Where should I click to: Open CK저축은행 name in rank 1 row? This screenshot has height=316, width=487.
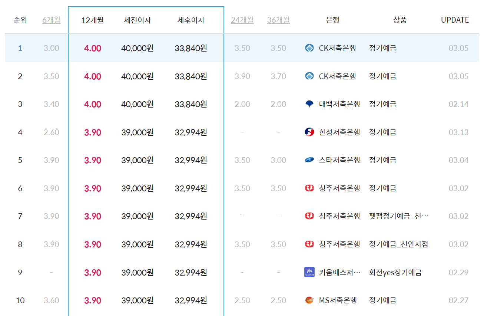337,48
